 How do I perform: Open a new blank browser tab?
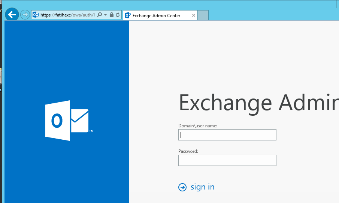pos(203,15)
